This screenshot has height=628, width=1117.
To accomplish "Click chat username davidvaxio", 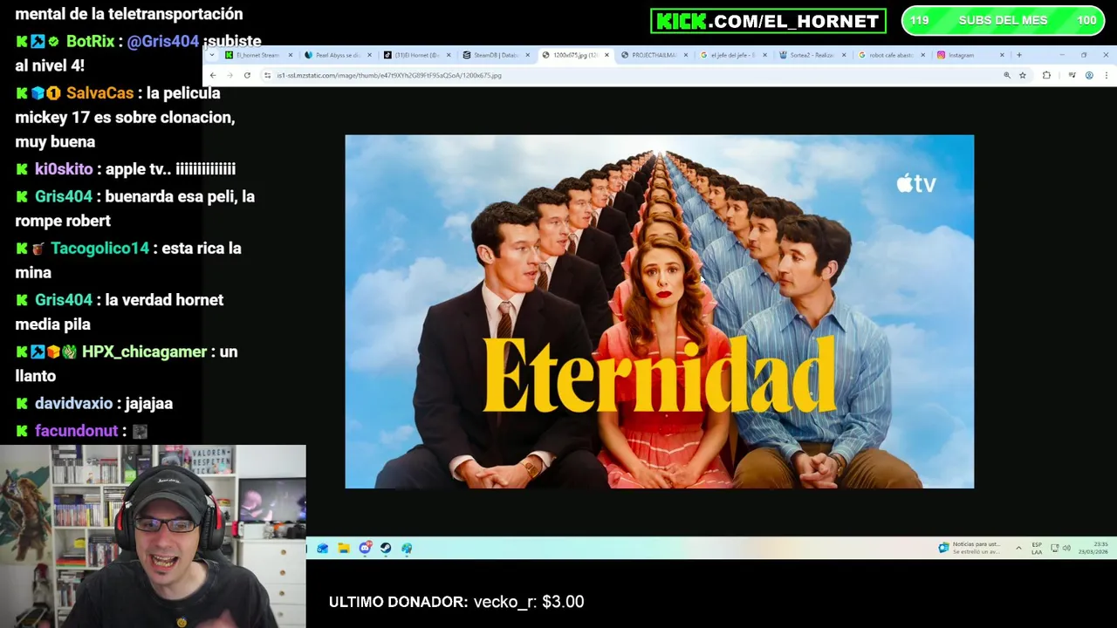I will click(x=73, y=404).
